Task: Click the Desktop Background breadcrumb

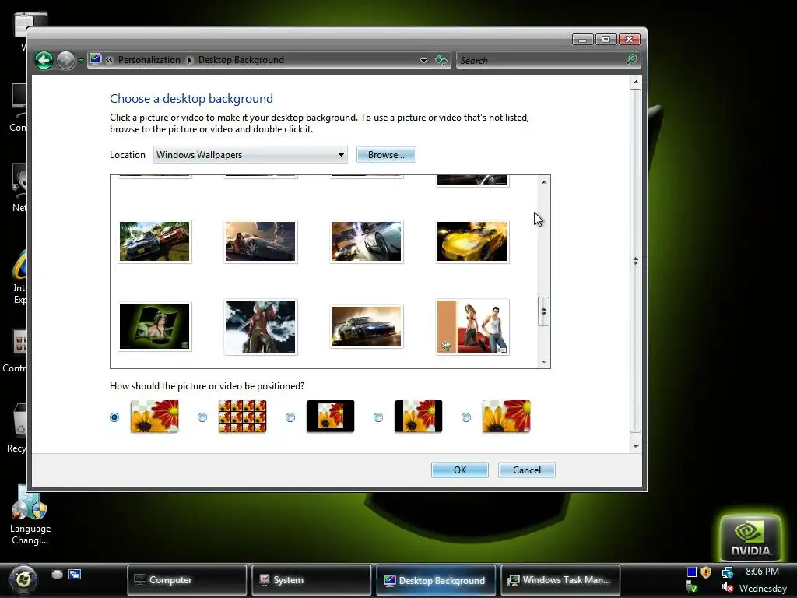Action: (x=241, y=60)
